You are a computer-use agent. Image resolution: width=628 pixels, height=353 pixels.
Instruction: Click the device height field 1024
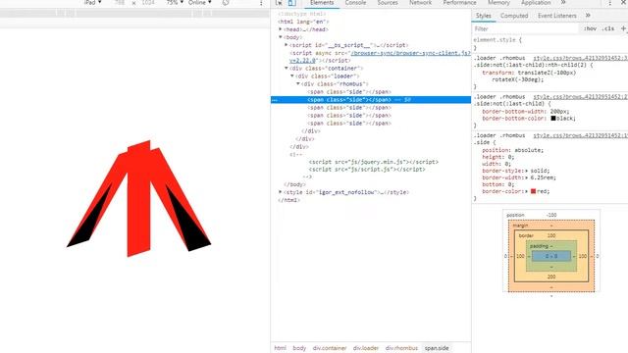(x=148, y=3)
